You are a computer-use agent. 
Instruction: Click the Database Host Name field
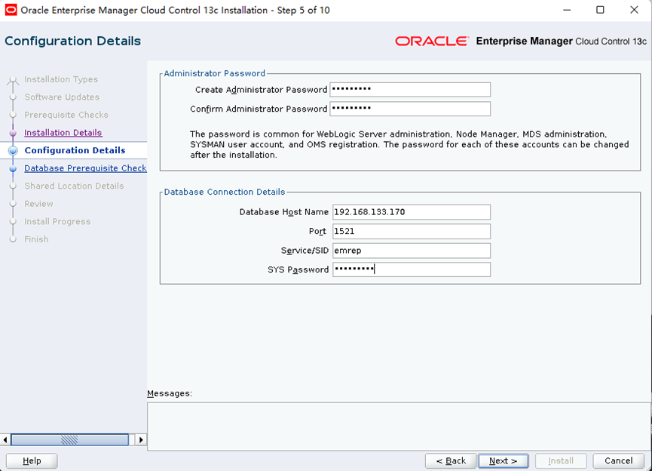pyautogui.click(x=412, y=212)
